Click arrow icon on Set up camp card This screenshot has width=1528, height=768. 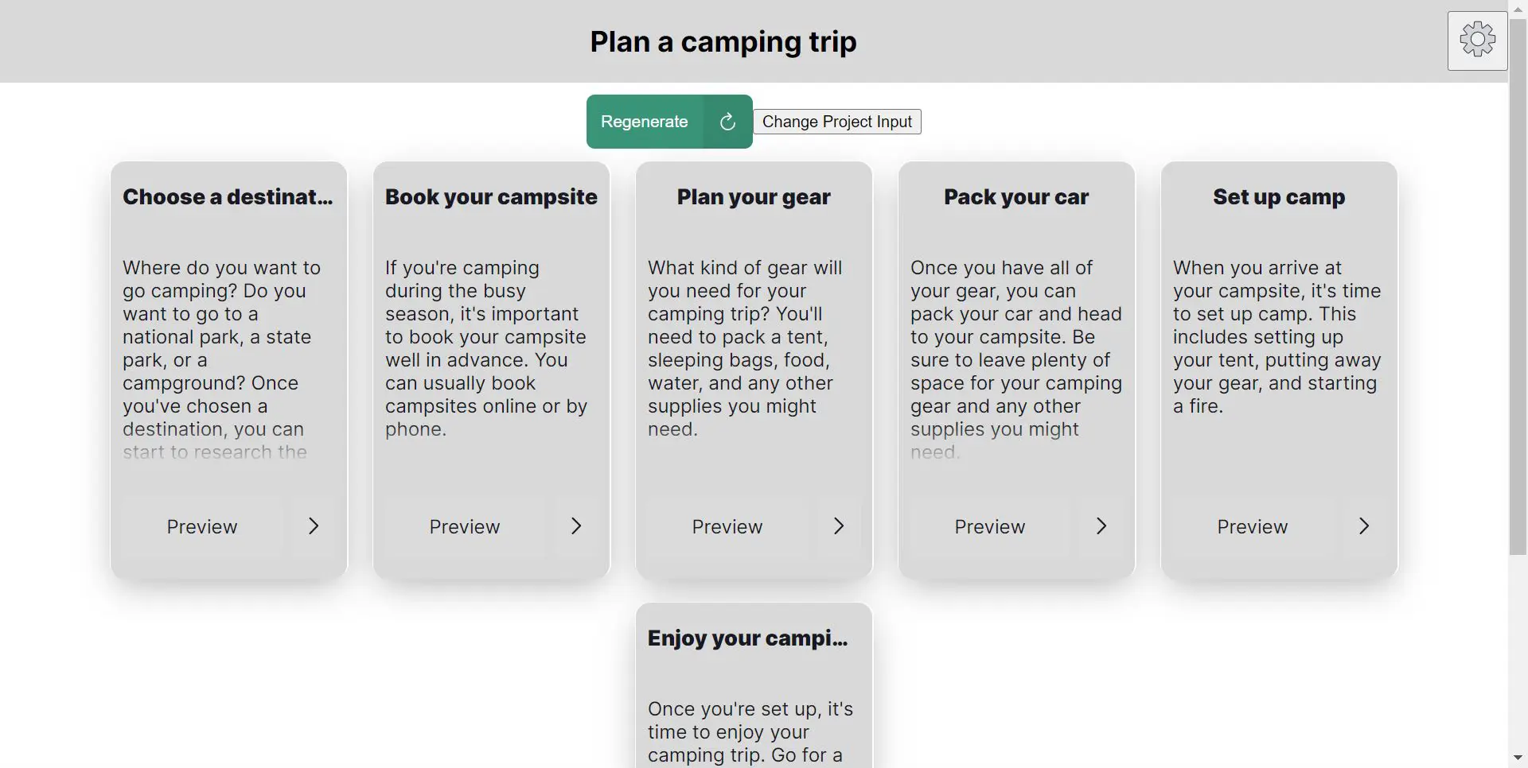pos(1364,526)
